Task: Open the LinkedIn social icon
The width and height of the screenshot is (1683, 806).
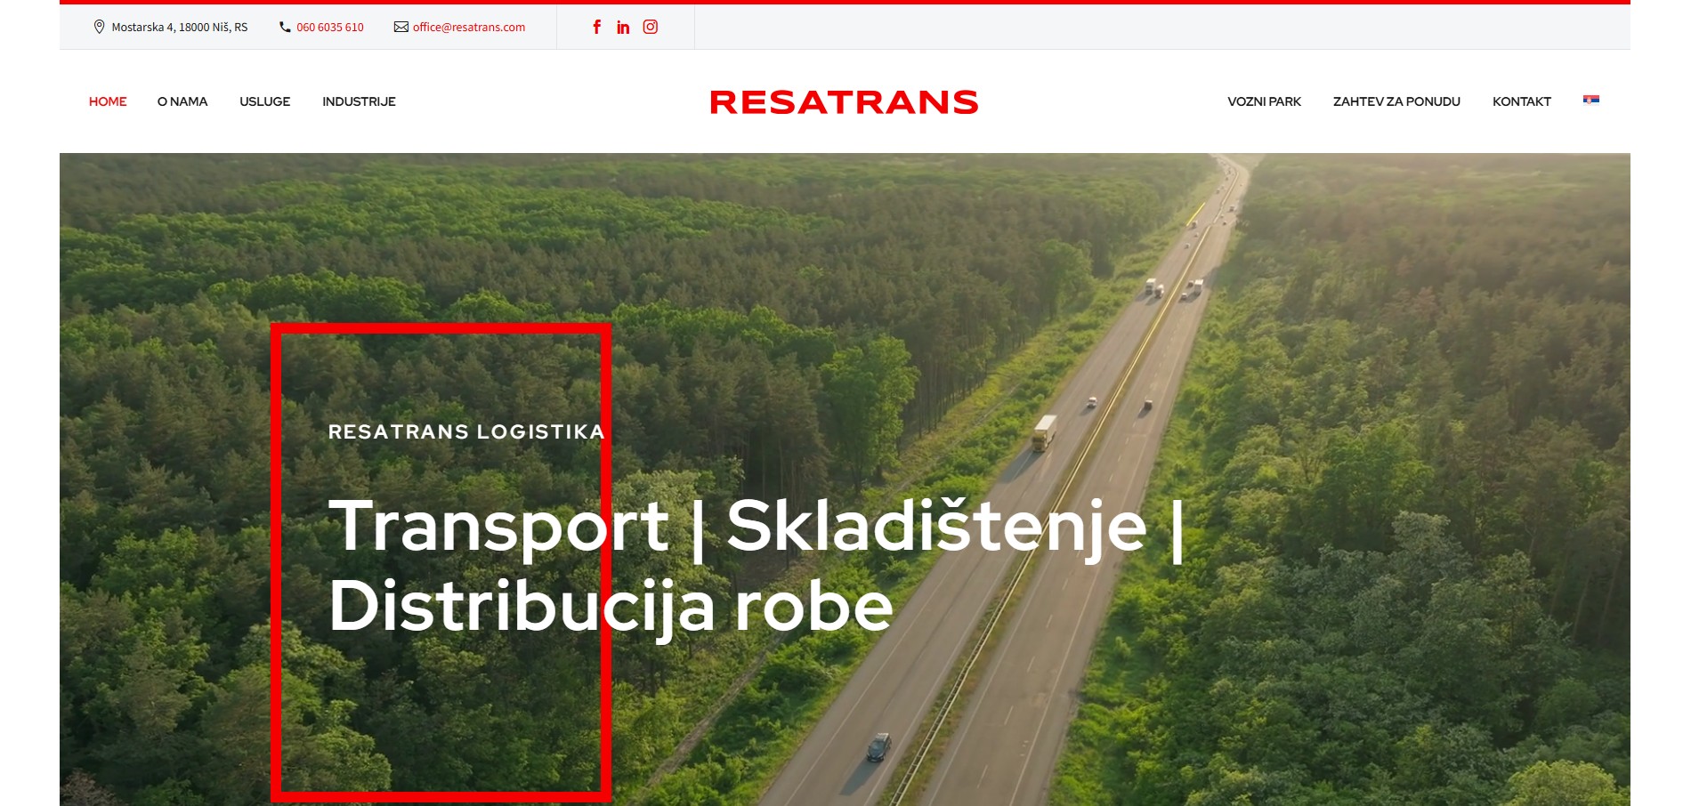Action: click(623, 27)
